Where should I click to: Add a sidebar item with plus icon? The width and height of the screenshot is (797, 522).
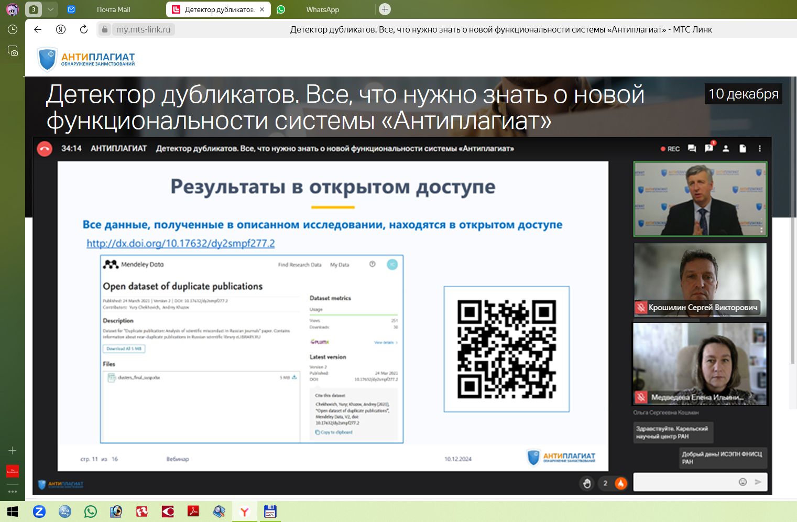[x=13, y=450]
